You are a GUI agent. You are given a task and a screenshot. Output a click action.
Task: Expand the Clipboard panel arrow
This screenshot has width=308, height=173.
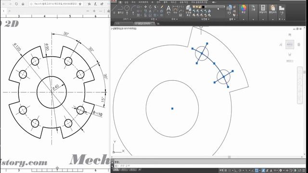[273, 19]
